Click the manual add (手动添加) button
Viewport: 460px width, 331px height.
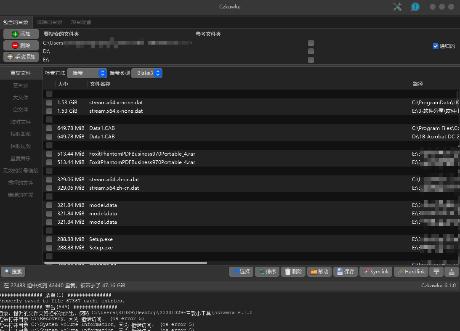pyautogui.click(x=21, y=57)
